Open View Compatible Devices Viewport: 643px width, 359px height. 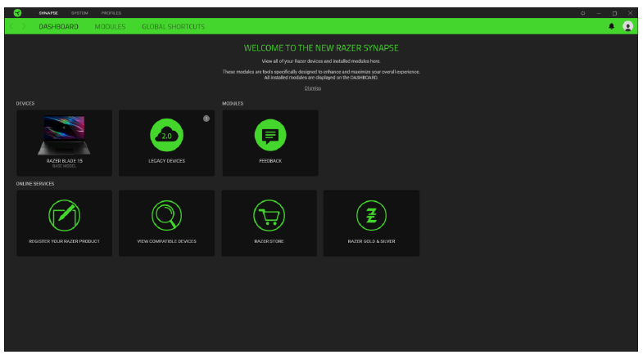click(x=166, y=223)
